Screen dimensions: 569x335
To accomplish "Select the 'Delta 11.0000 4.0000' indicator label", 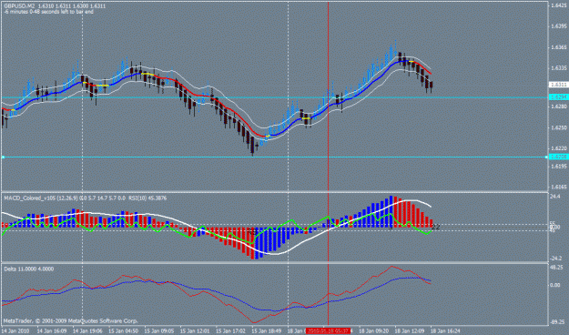I will coord(28,269).
